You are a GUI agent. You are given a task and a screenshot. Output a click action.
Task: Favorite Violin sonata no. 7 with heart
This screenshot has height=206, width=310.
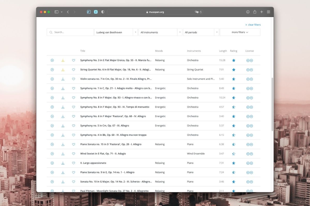coord(73,79)
